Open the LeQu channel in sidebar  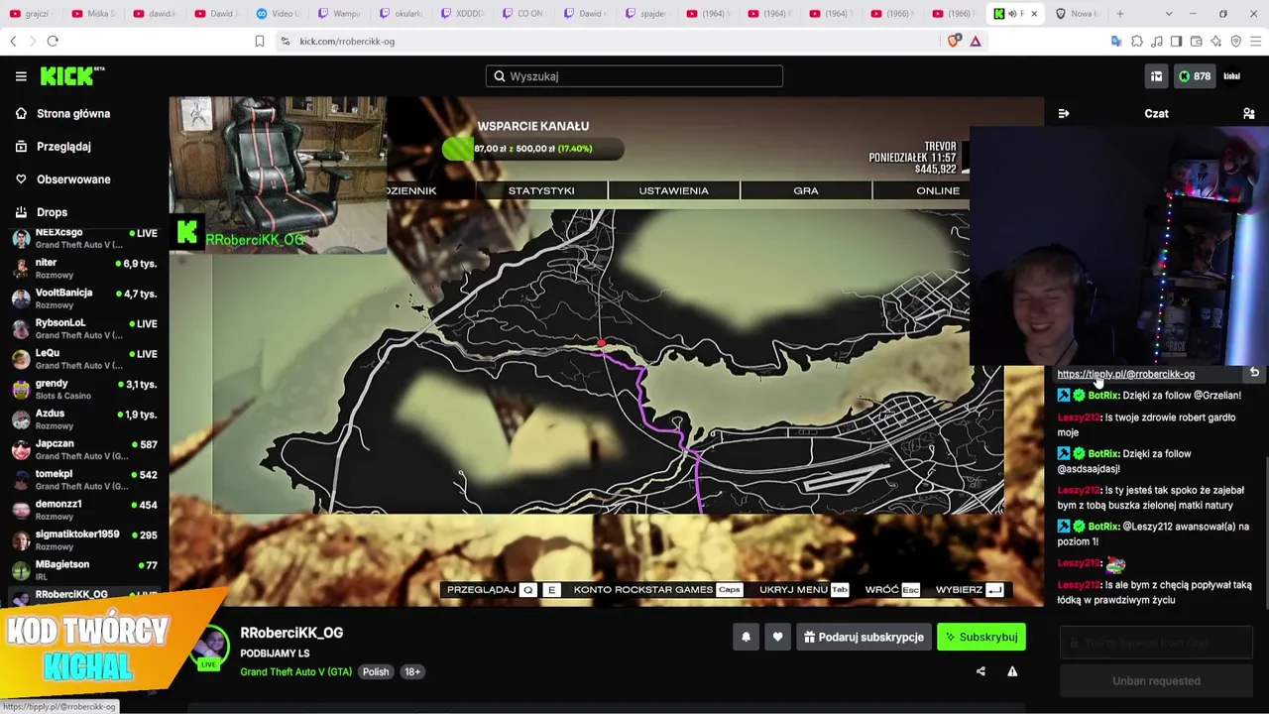pyautogui.click(x=84, y=359)
